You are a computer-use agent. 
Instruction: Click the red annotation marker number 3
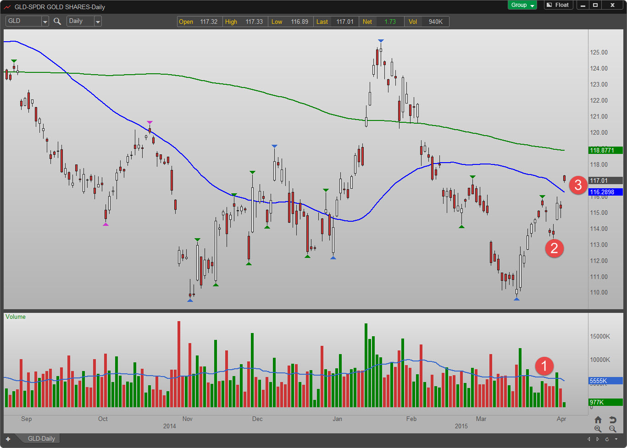(578, 185)
